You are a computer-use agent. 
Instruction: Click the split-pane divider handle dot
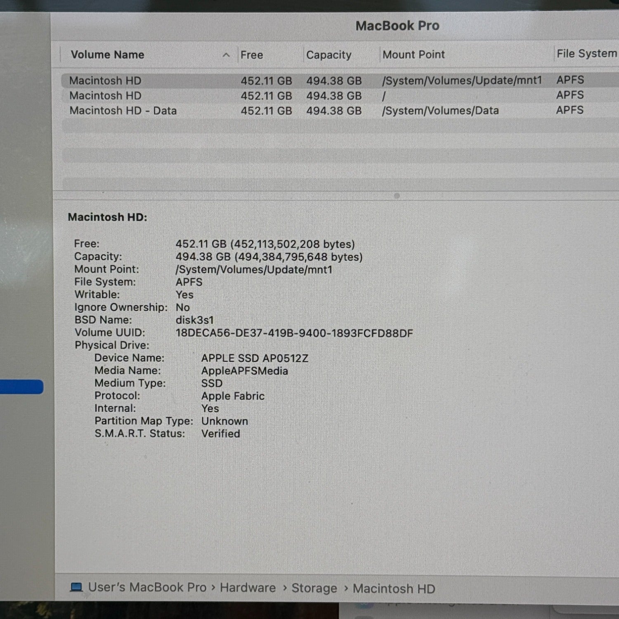click(397, 196)
